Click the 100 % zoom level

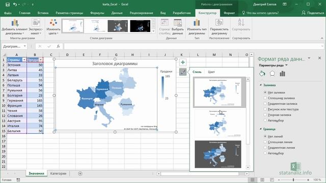click(317, 180)
